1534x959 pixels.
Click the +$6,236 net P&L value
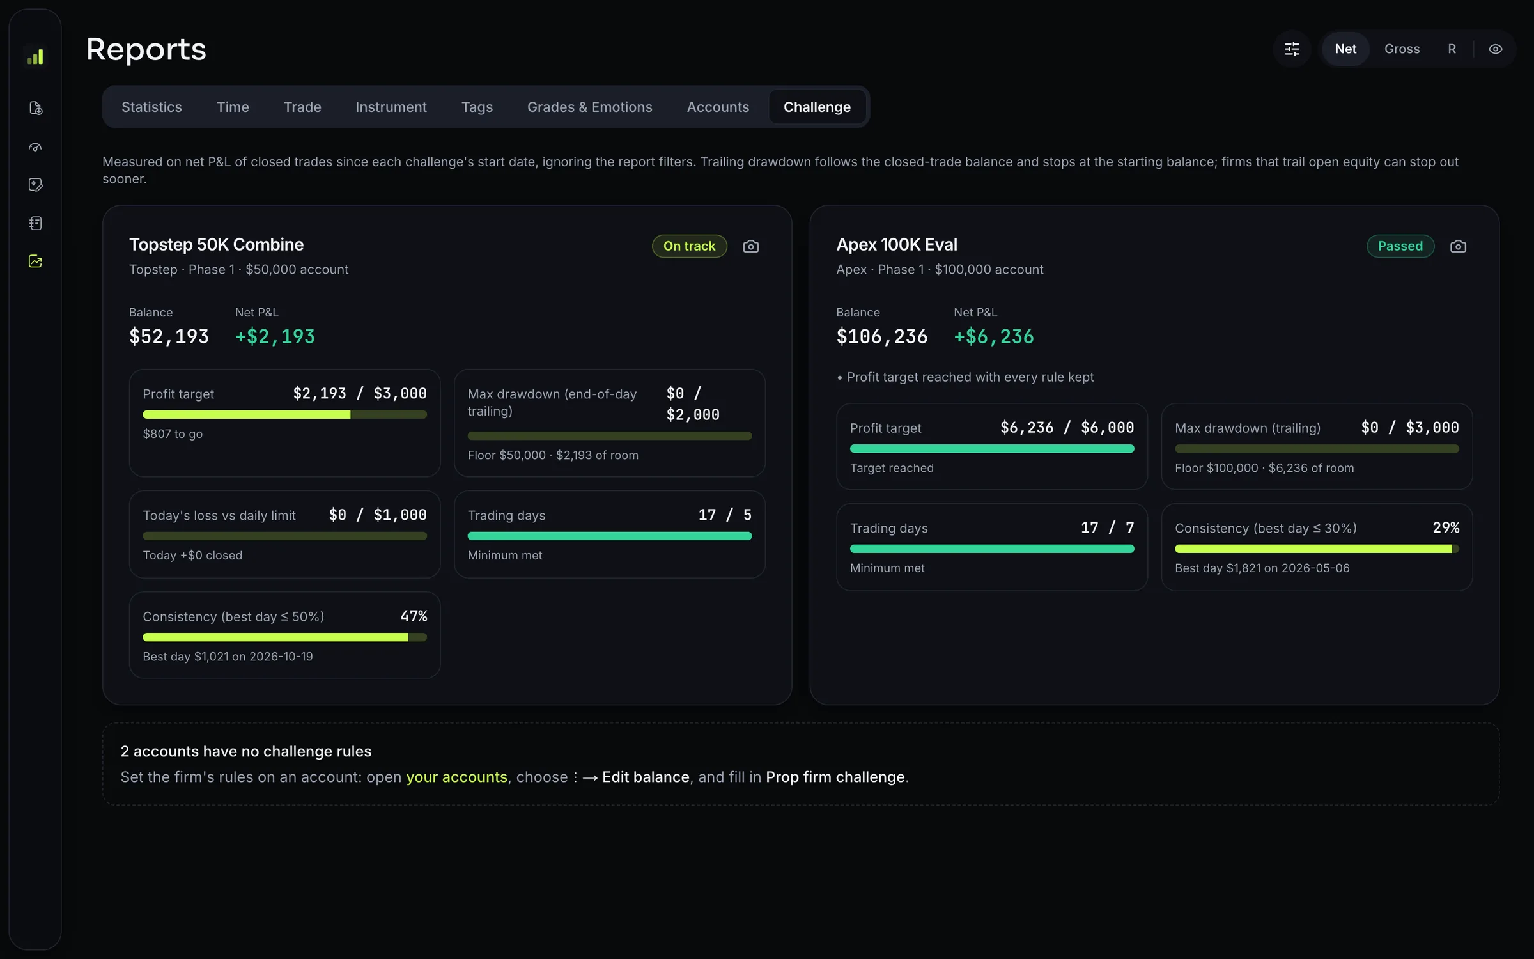(x=994, y=337)
